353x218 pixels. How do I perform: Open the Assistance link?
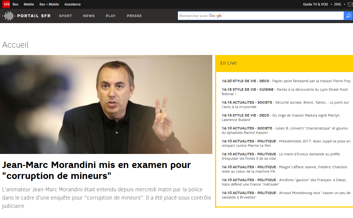[x=72, y=4]
